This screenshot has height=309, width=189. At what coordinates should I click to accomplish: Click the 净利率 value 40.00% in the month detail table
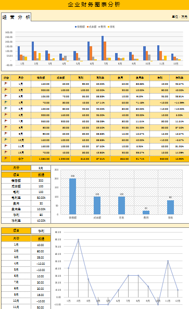pyautogui.click(x=41, y=221)
